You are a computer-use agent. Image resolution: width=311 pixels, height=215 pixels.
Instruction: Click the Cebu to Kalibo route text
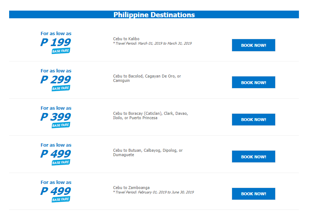point(126,39)
